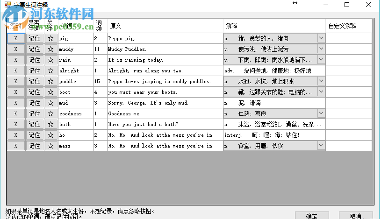Select the text 'Peppa pig.'
The image size is (381, 219).
(x=122, y=39)
